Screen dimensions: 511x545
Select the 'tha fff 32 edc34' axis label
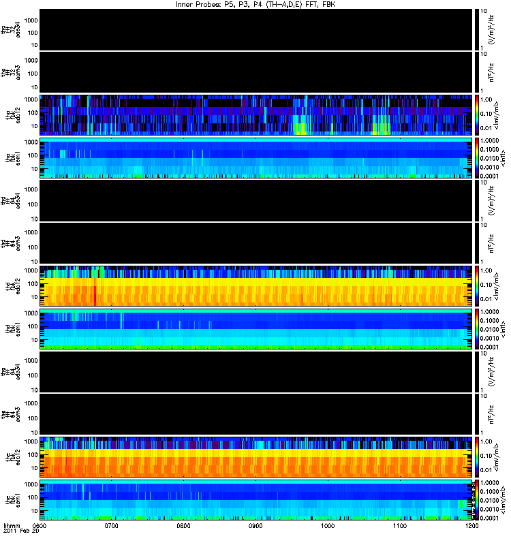(10, 30)
